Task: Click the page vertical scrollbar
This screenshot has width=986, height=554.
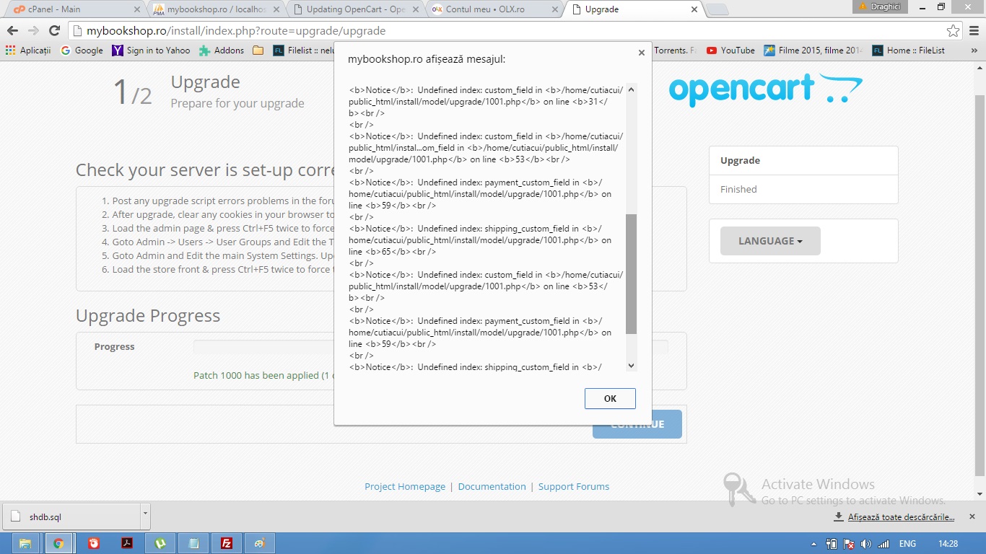Action: pos(980,285)
